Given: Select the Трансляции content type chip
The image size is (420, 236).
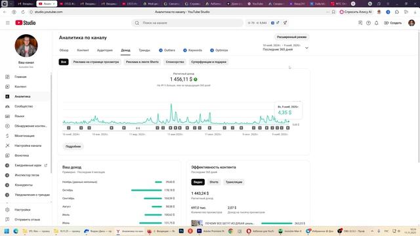Looking at the screenshot, I should pos(234,182).
